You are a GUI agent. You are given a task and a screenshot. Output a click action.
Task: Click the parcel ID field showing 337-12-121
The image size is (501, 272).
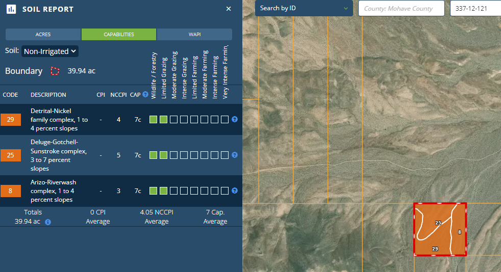pos(475,8)
